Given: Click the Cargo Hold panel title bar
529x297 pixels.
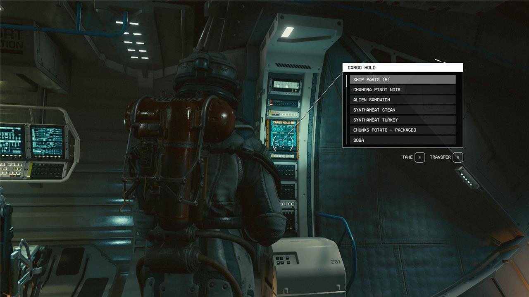Looking at the screenshot, I should click(403, 68).
